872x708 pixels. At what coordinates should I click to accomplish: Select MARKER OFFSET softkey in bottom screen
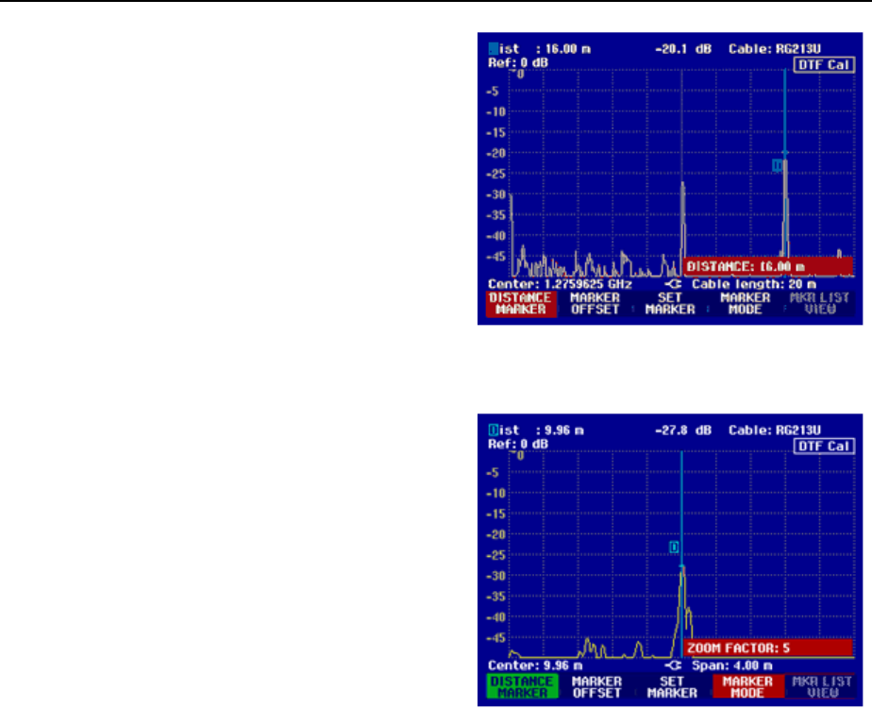(596, 687)
